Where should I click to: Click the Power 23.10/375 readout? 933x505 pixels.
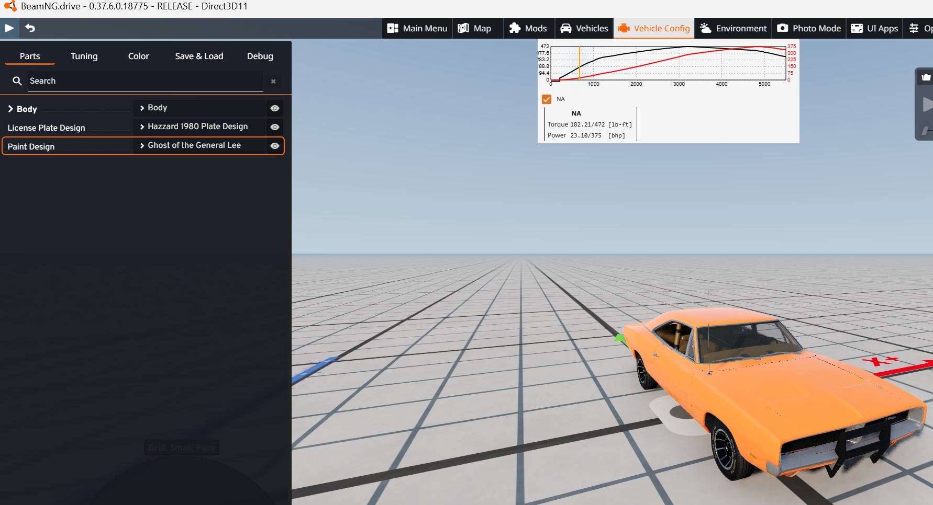coord(586,135)
